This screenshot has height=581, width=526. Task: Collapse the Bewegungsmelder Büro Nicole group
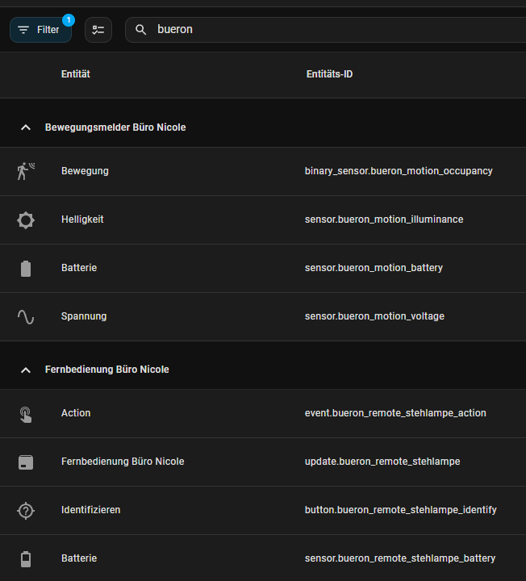click(26, 127)
